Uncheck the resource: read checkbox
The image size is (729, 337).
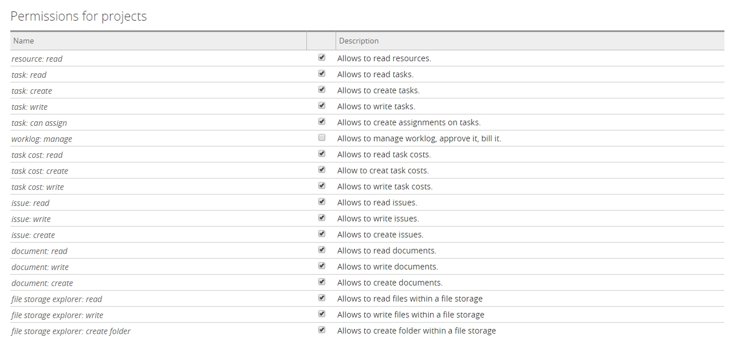click(322, 58)
